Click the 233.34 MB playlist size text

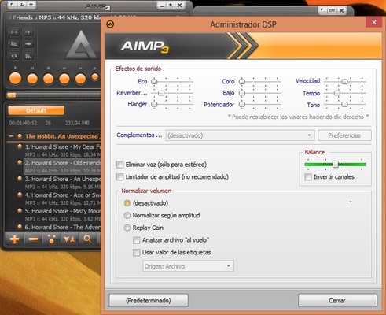(x=77, y=123)
